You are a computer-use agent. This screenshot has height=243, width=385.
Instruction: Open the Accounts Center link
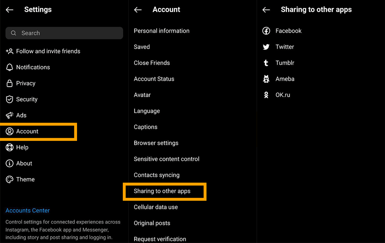coord(27,211)
